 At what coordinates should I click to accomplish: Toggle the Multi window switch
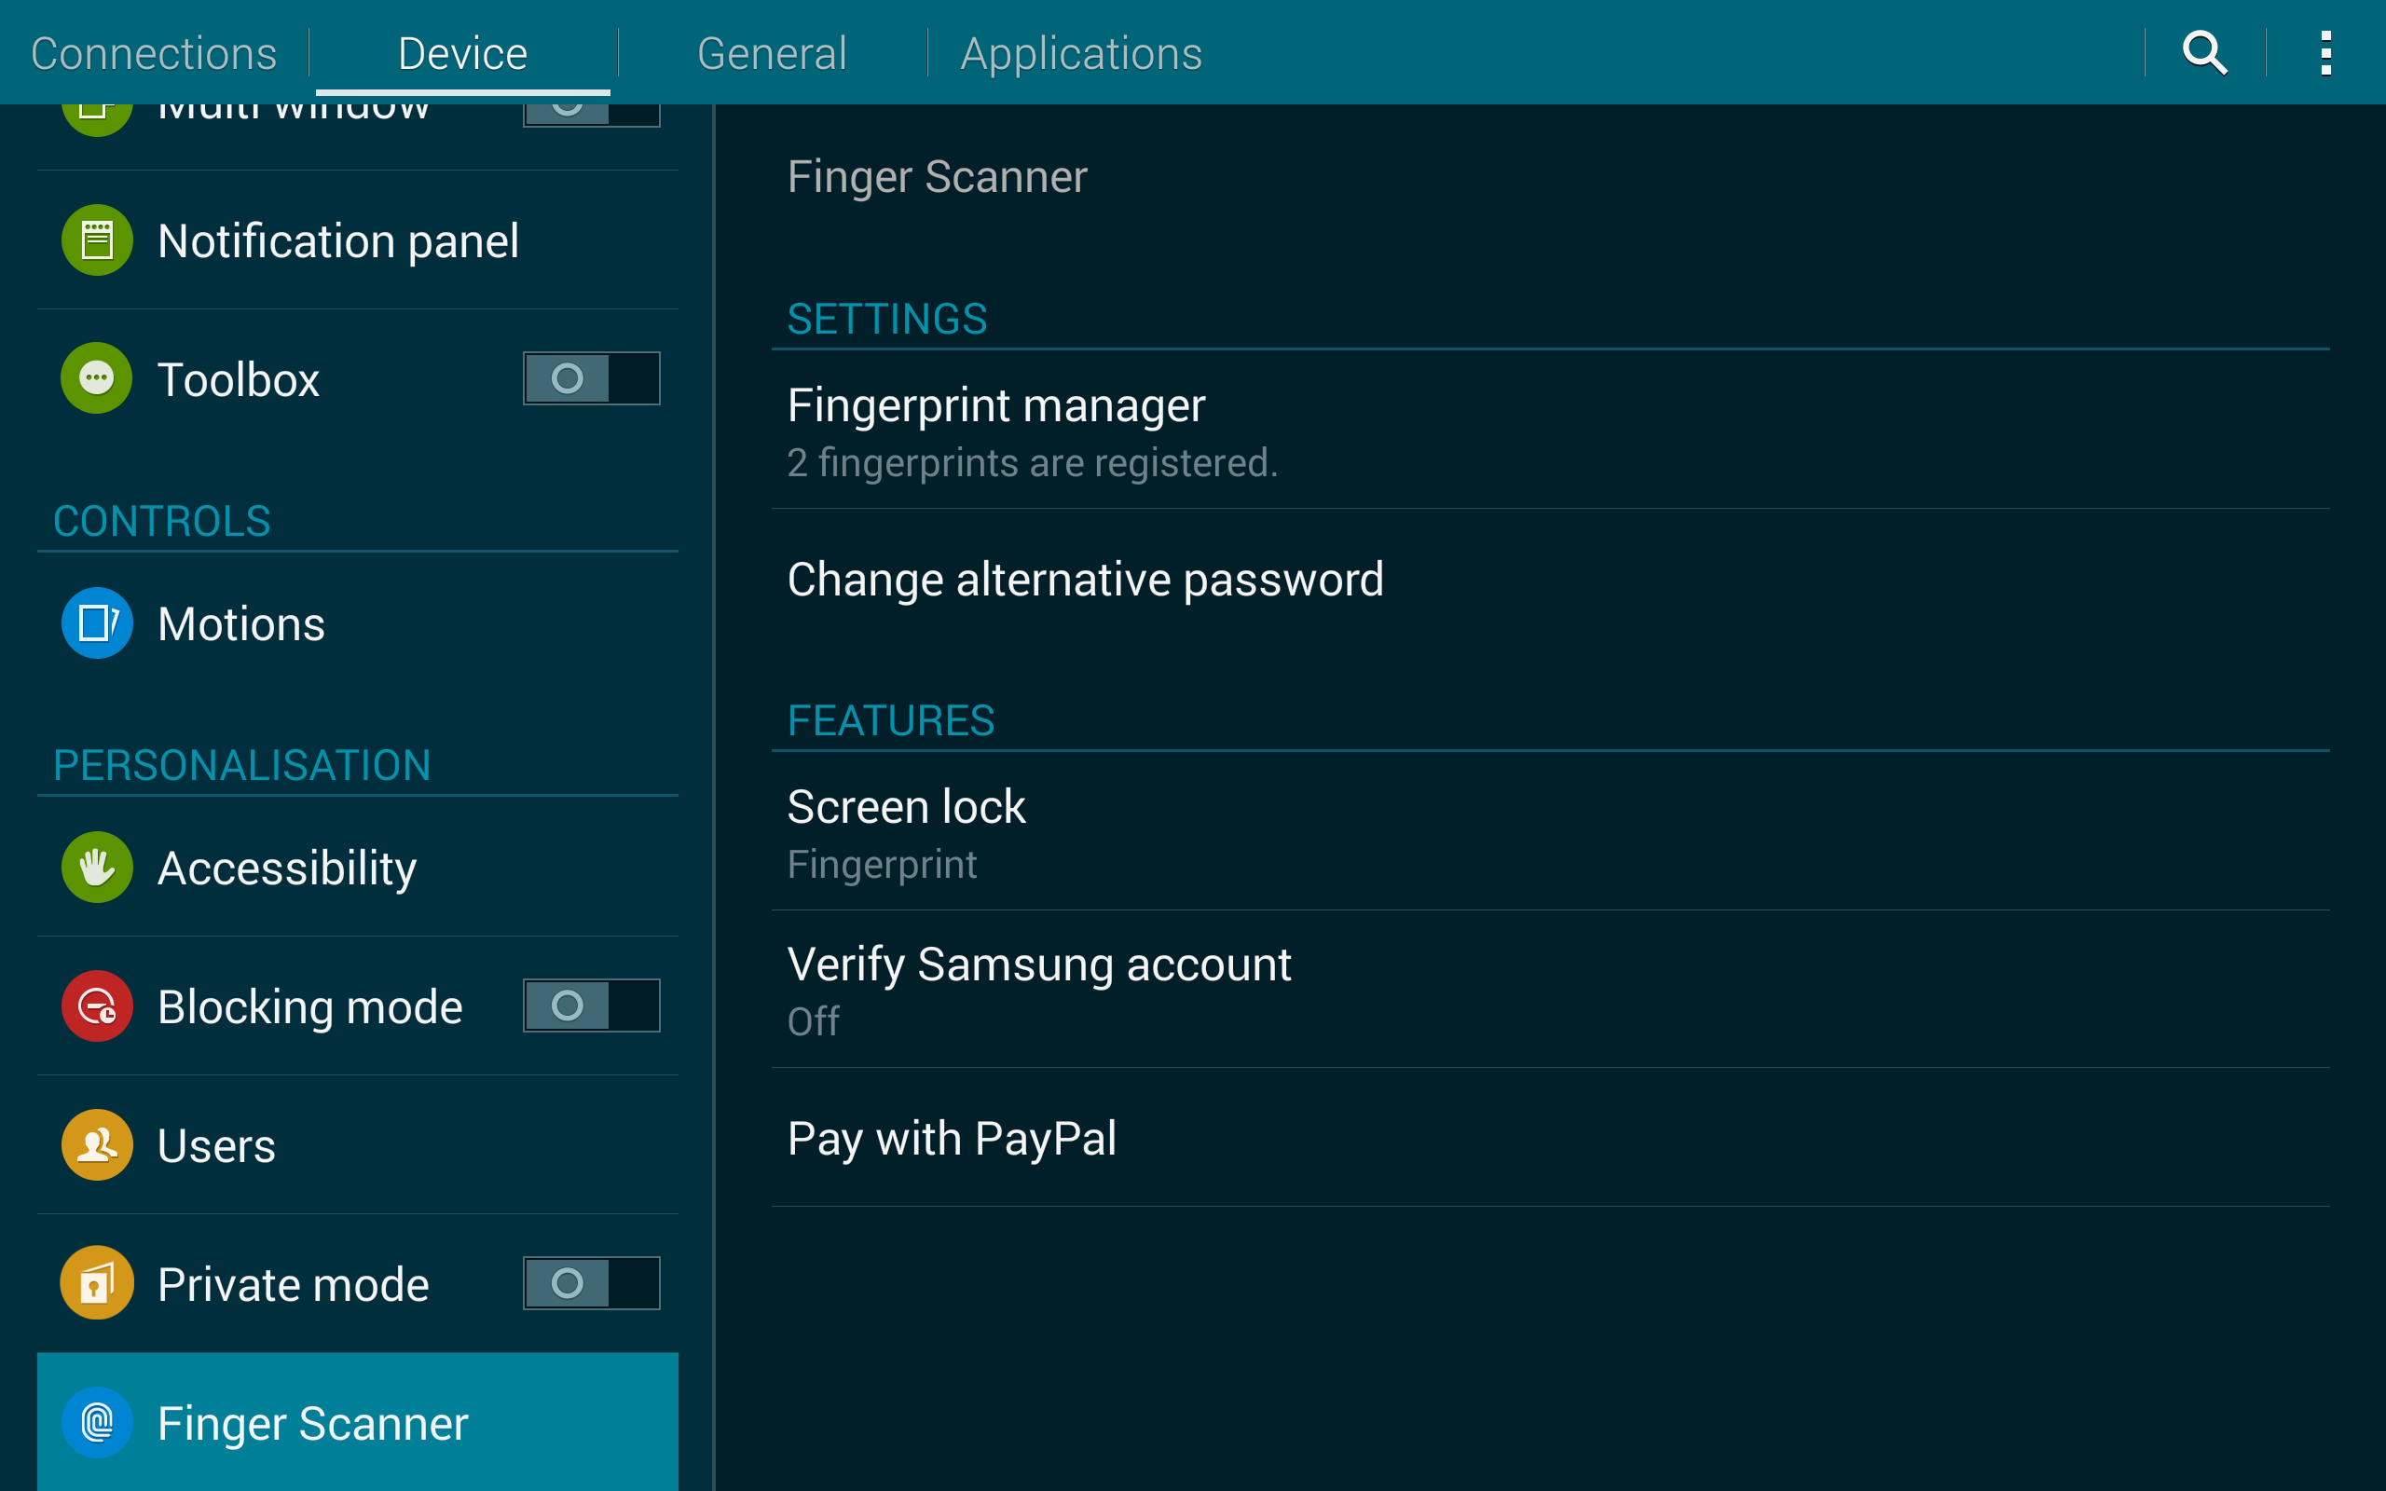[592, 115]
